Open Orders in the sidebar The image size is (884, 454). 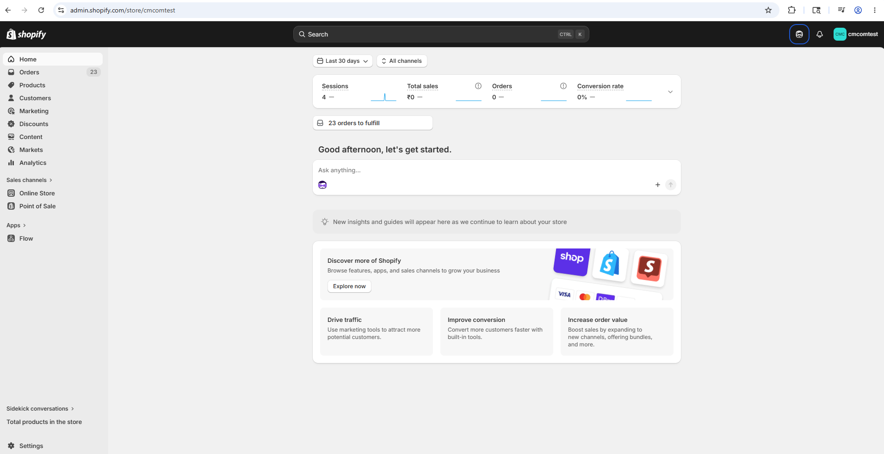pyautogui.click(x=53, y=72)
